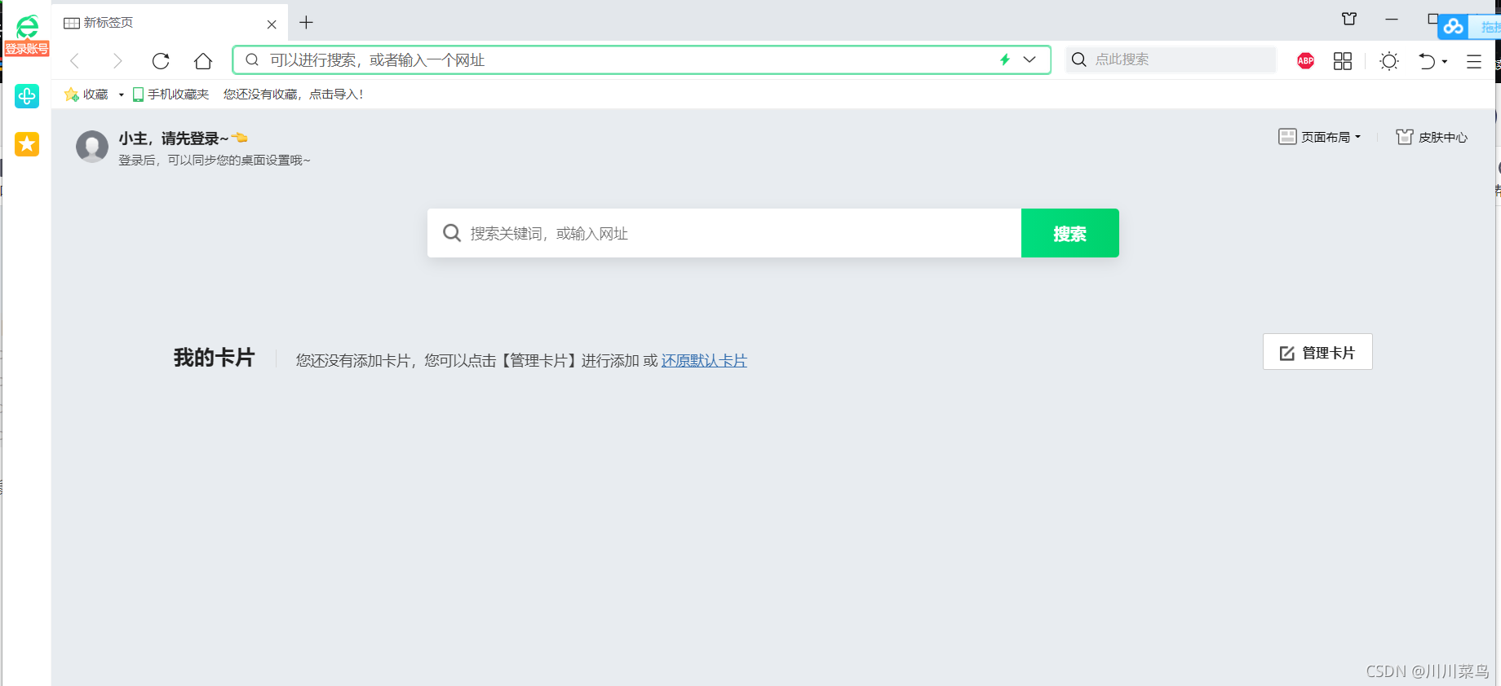
Task: Click the 登录后，可以同步您的桌面设置哦 text
Action: pyautogui.click(x=215, y=161)
